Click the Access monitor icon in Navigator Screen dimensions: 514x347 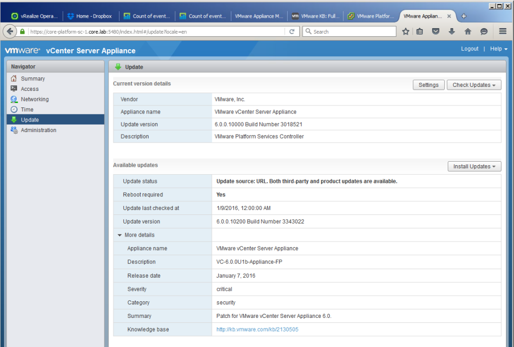(x=14, y=88)
